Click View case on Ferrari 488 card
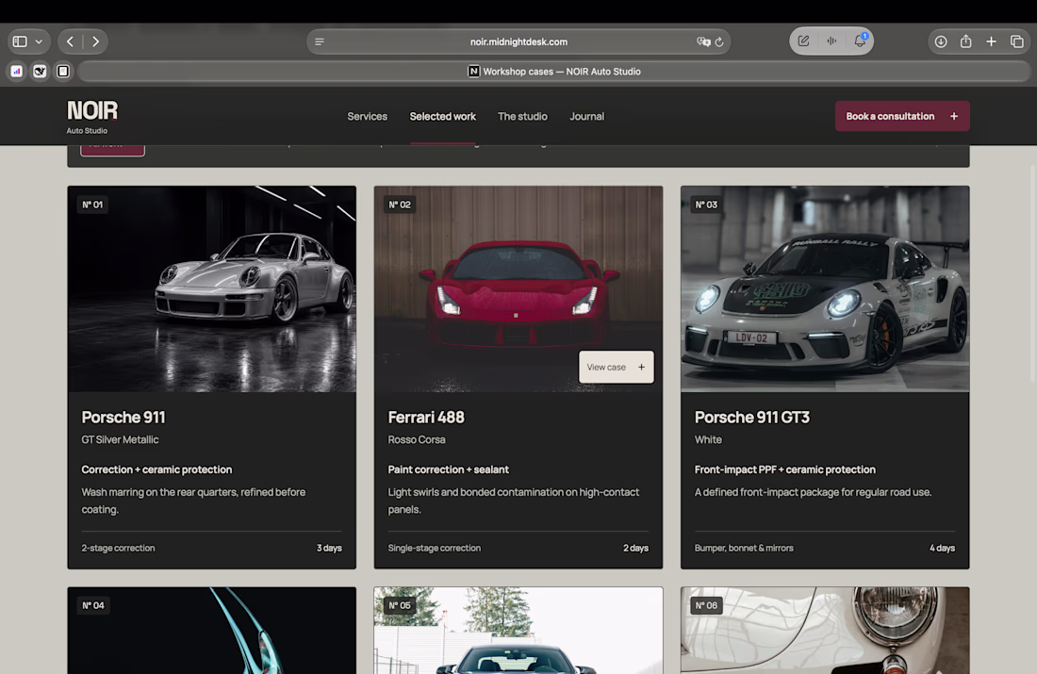Viewport: 1037px width, 674px height. [x=617, y=367]
